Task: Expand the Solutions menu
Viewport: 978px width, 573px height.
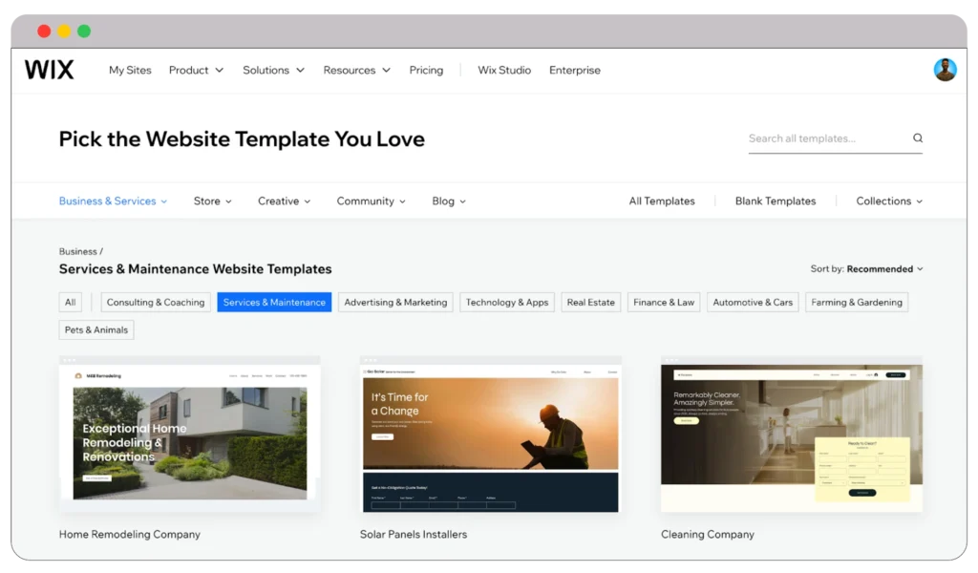Action: (x=273, y=70)
